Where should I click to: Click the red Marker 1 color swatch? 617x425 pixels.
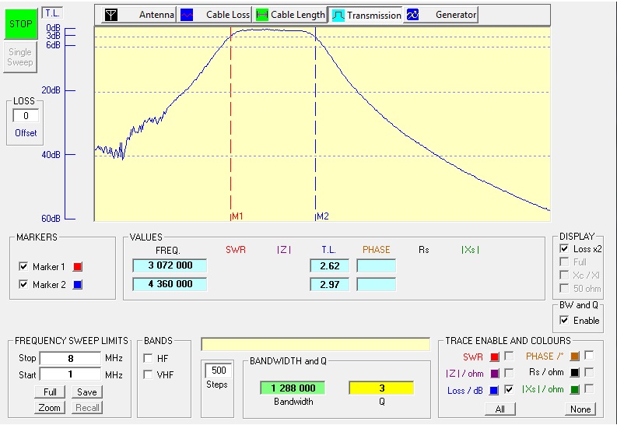(76, 267)
